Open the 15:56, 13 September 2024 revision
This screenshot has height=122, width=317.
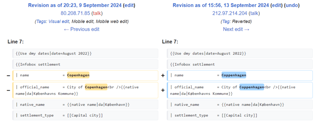tap(221, 6)
